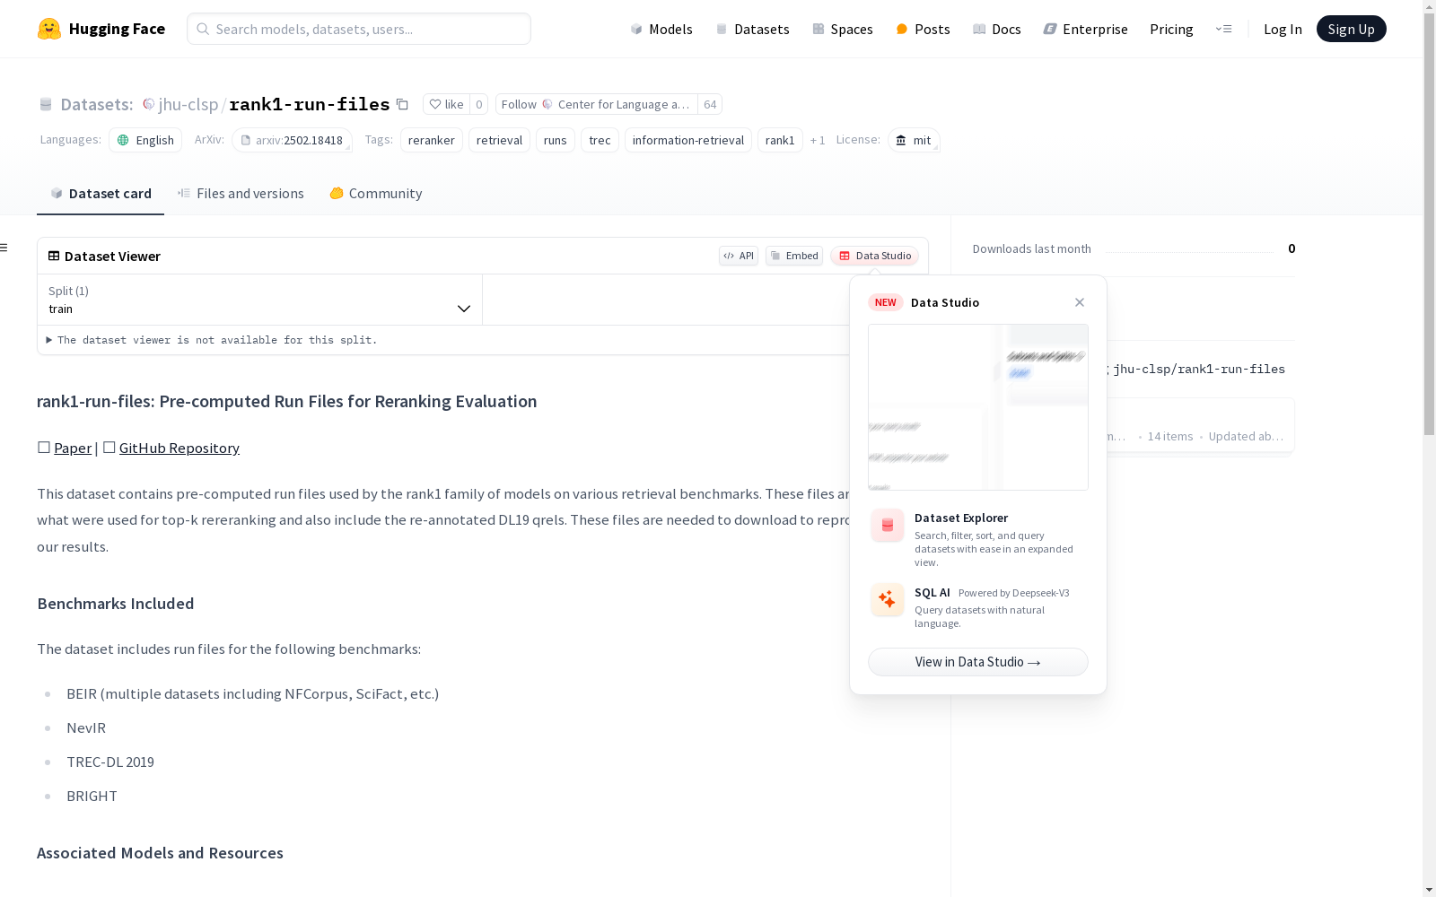
Task: Click the Hugging Face logo
Action: 101,29
